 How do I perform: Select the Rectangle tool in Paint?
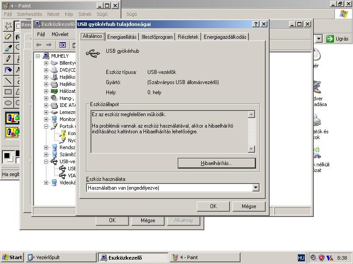click(x=8, y=92)
